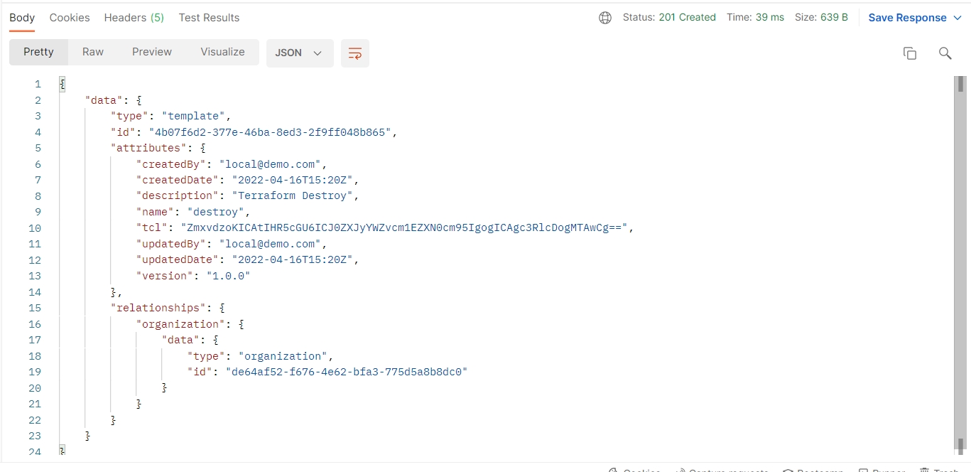Click the 201 Created status text

pos(687,18)
